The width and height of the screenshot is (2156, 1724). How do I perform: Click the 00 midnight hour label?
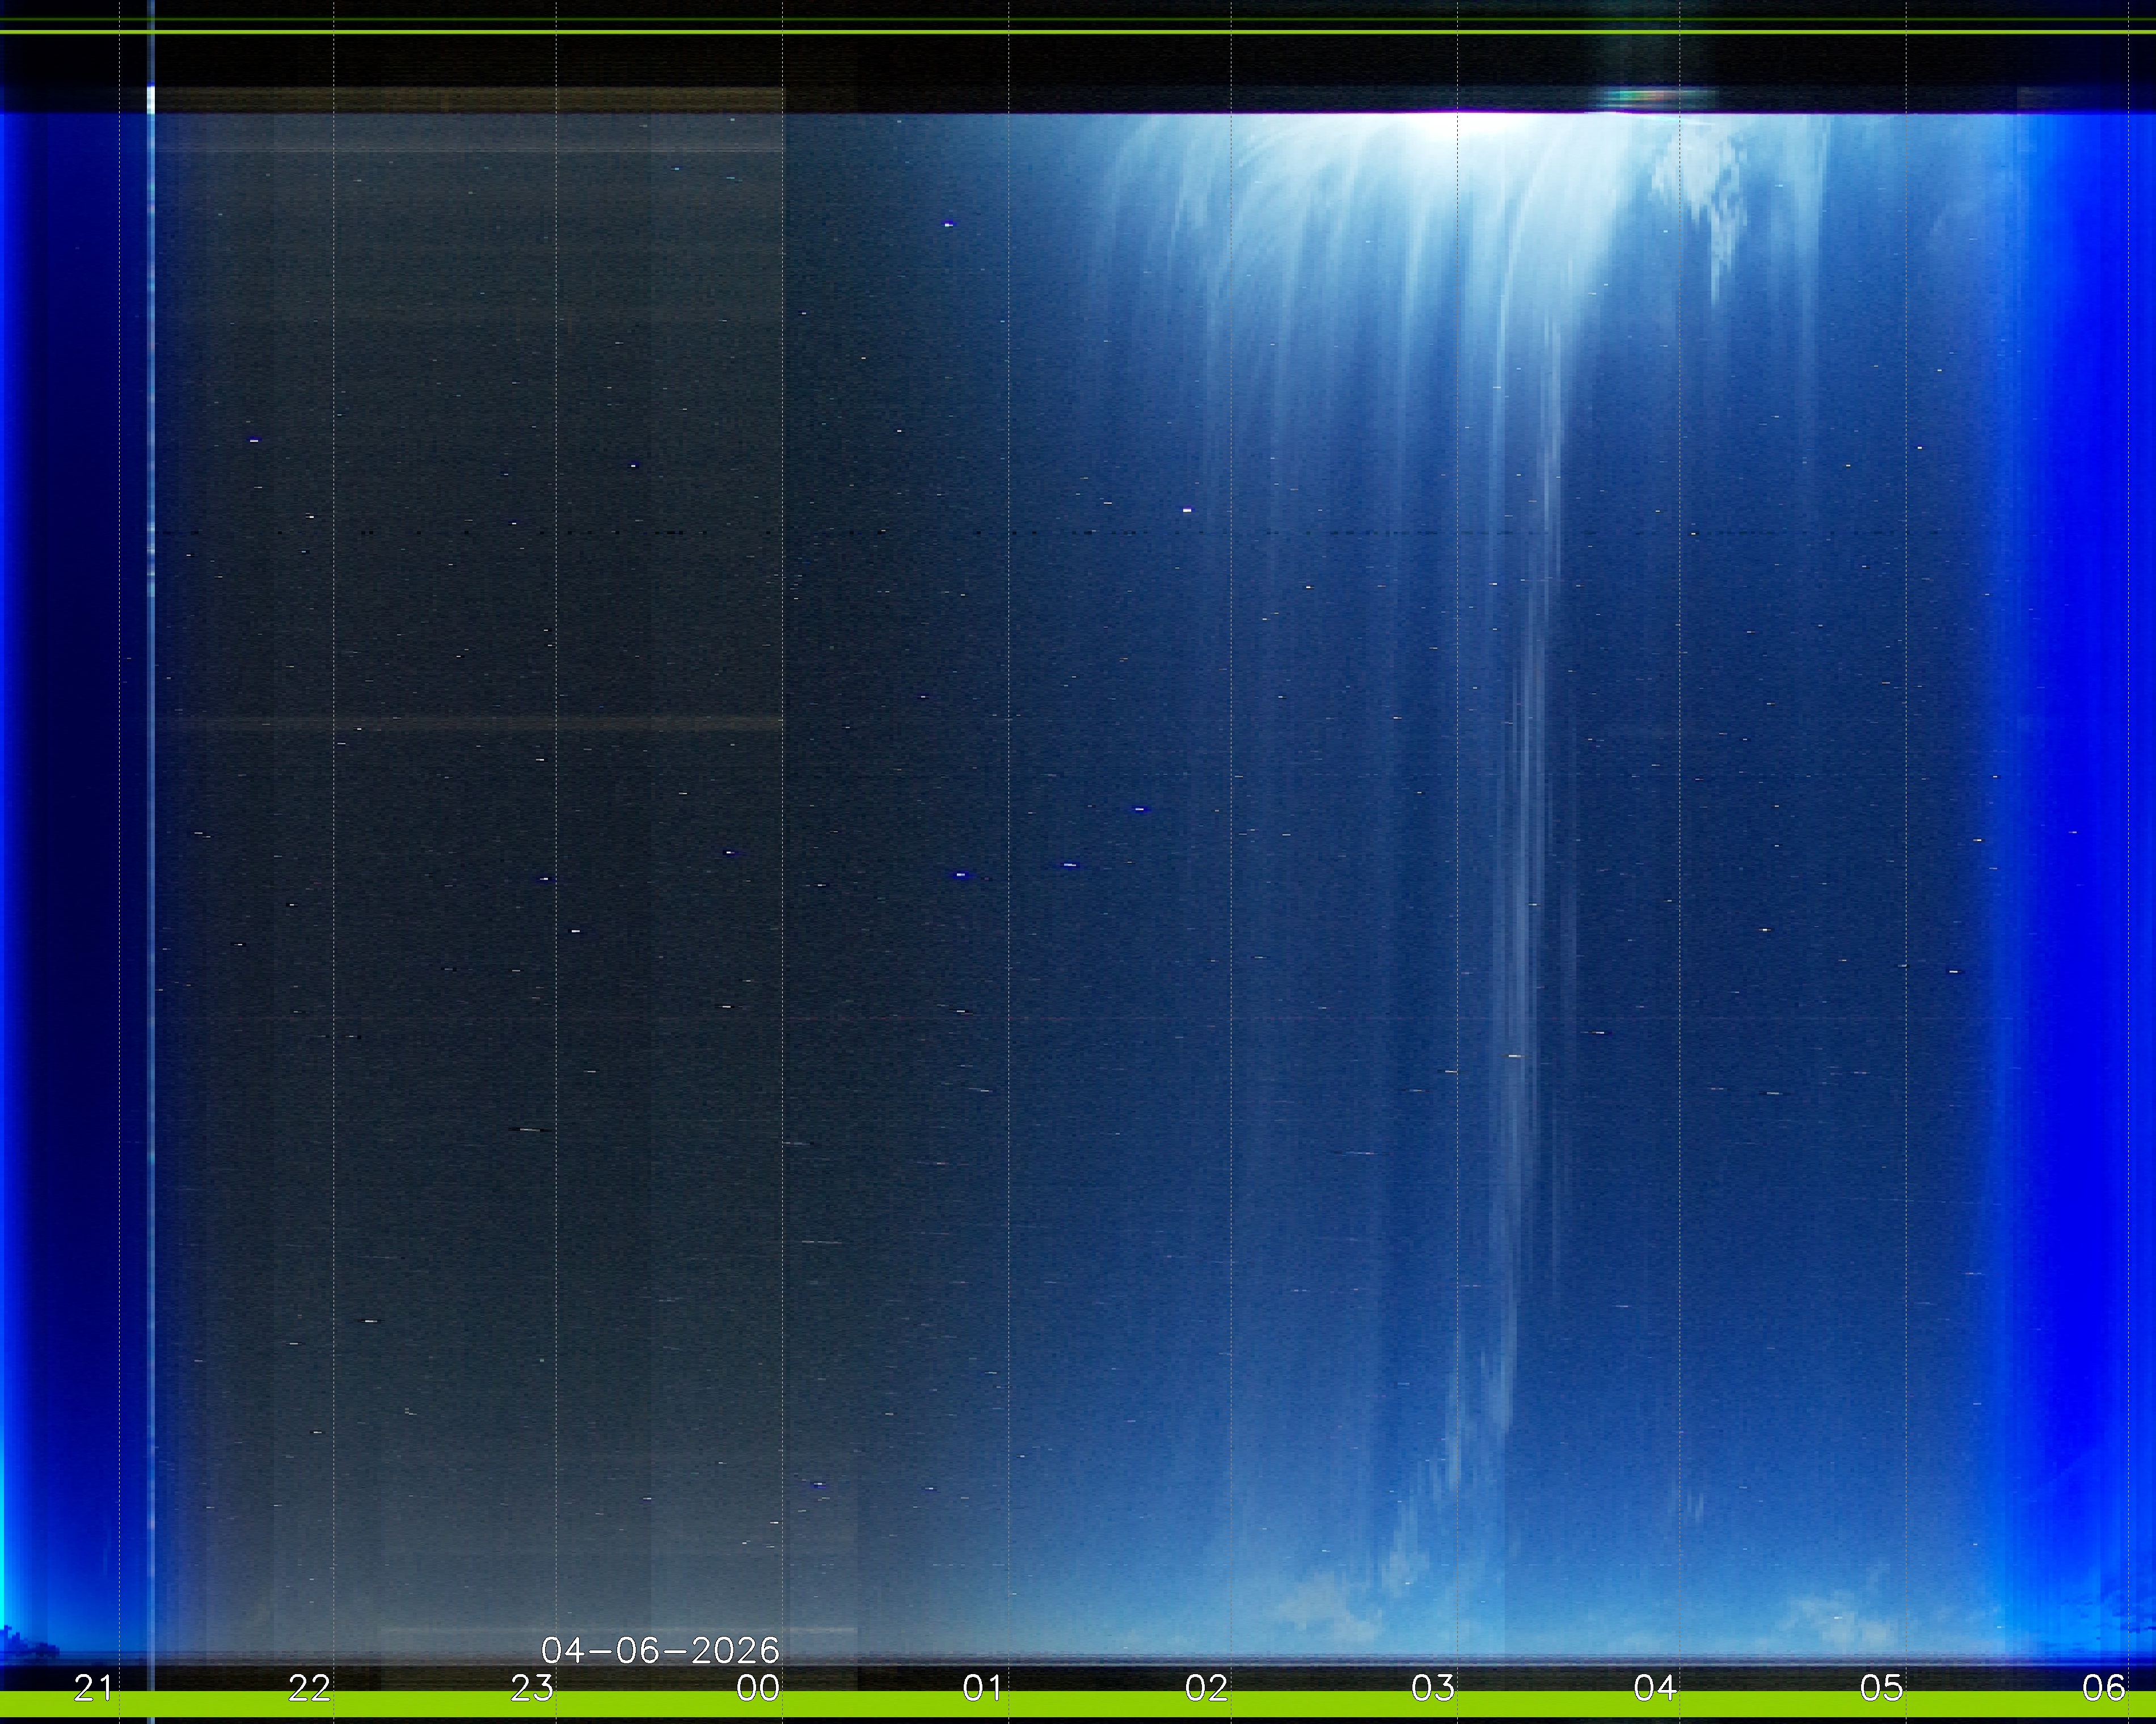758,1688
